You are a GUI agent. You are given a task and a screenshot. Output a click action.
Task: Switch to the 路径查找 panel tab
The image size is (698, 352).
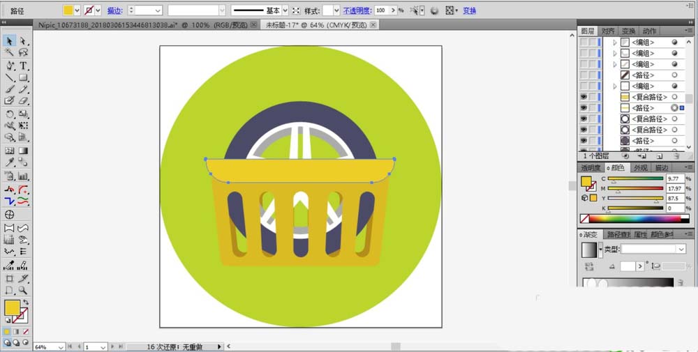pos(618,235)
